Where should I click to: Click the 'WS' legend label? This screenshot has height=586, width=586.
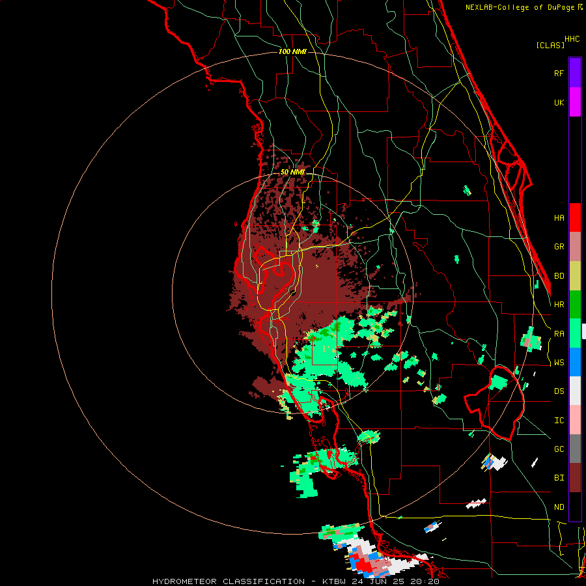pyautogui.click(x=559, y=363)
